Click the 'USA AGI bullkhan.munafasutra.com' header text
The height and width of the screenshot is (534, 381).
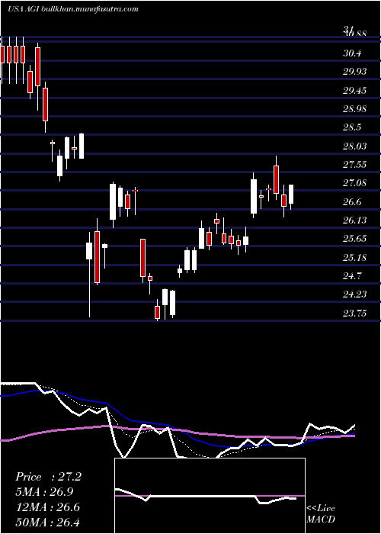pyautogui.click(x=73, y=9)
